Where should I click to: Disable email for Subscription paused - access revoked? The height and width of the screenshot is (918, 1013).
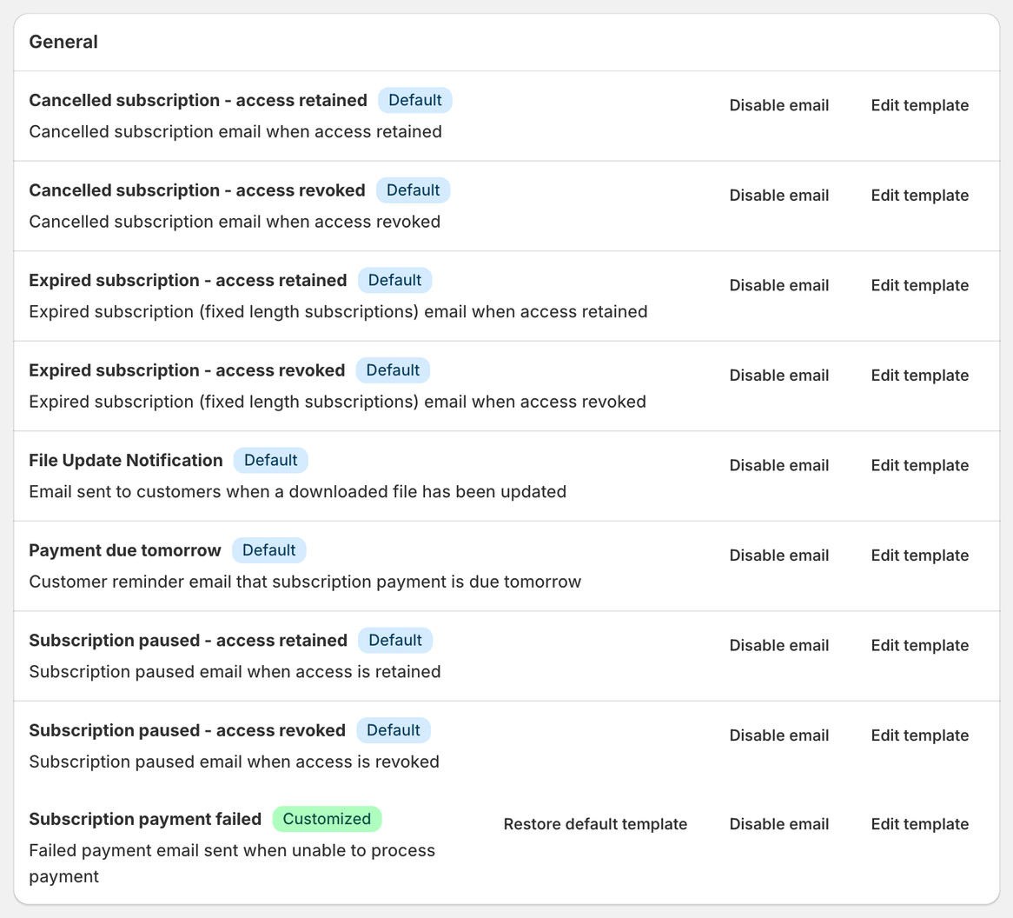[x=778, y=735]
